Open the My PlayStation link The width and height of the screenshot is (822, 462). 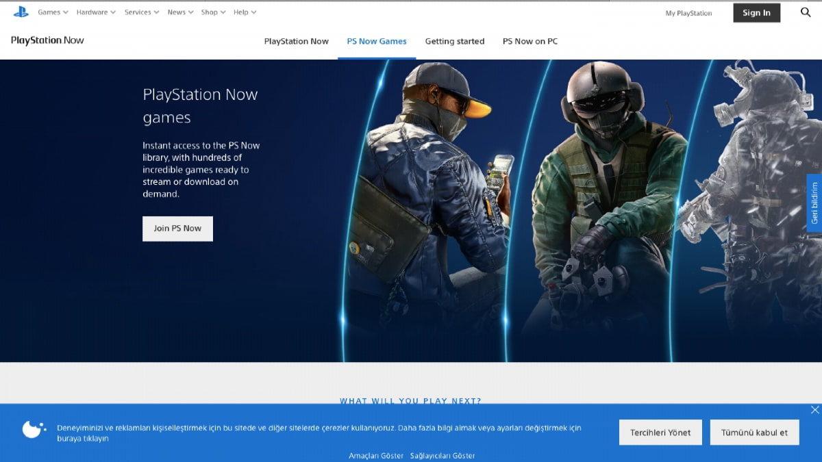[688, 13]
